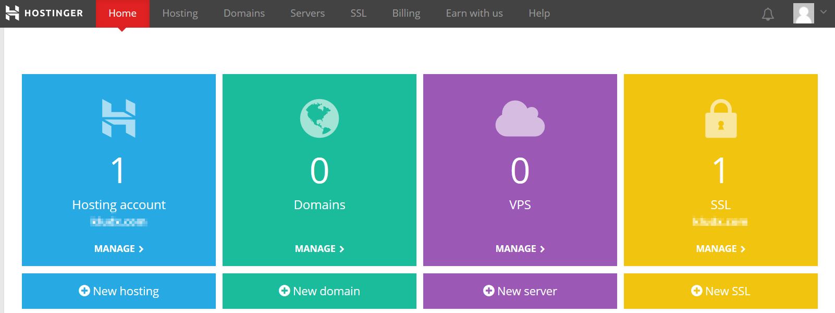The height and width of the screenshot is (313, 835).
Task: Click the SSL card label
Action: click(x=721, y=204)
